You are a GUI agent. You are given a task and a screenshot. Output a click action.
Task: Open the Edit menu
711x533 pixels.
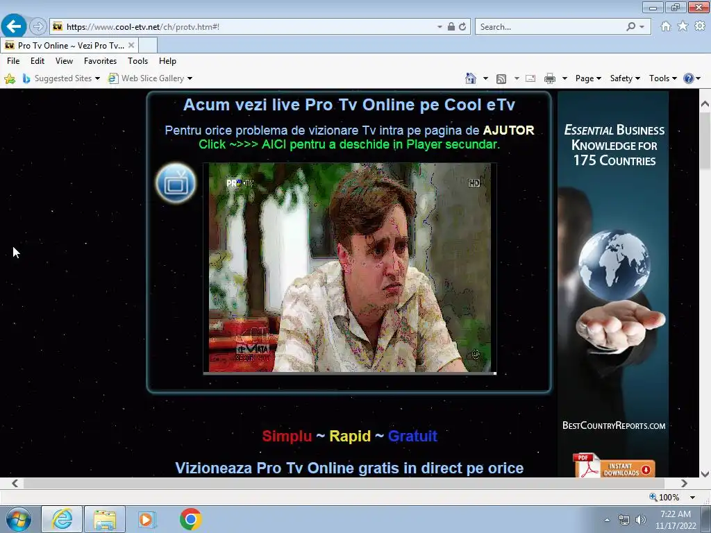click(37, 61)
